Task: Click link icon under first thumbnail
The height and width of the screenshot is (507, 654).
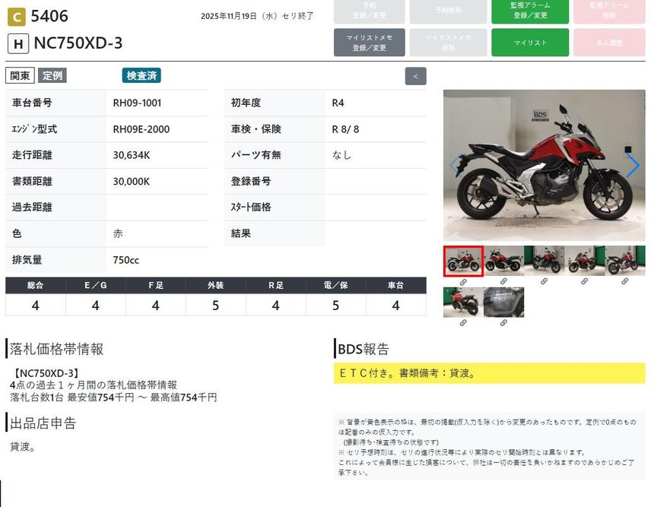Action: coord(463,282)
